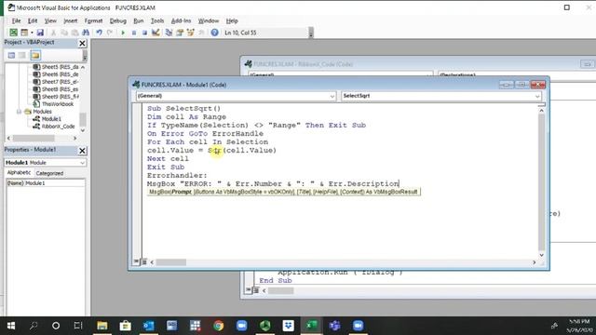596x335 pixels.
Task: Select Sheet6 in the project tree
Action: pyautogui.click(x=56, y=74)
